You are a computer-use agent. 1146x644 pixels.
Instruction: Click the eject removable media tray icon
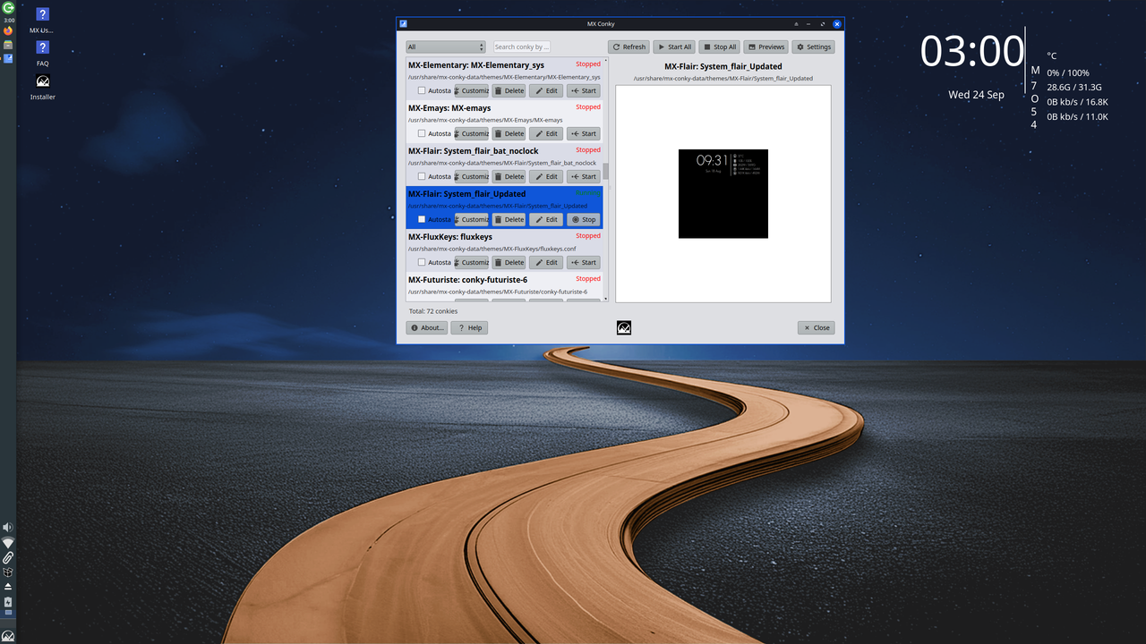point(8,587)
